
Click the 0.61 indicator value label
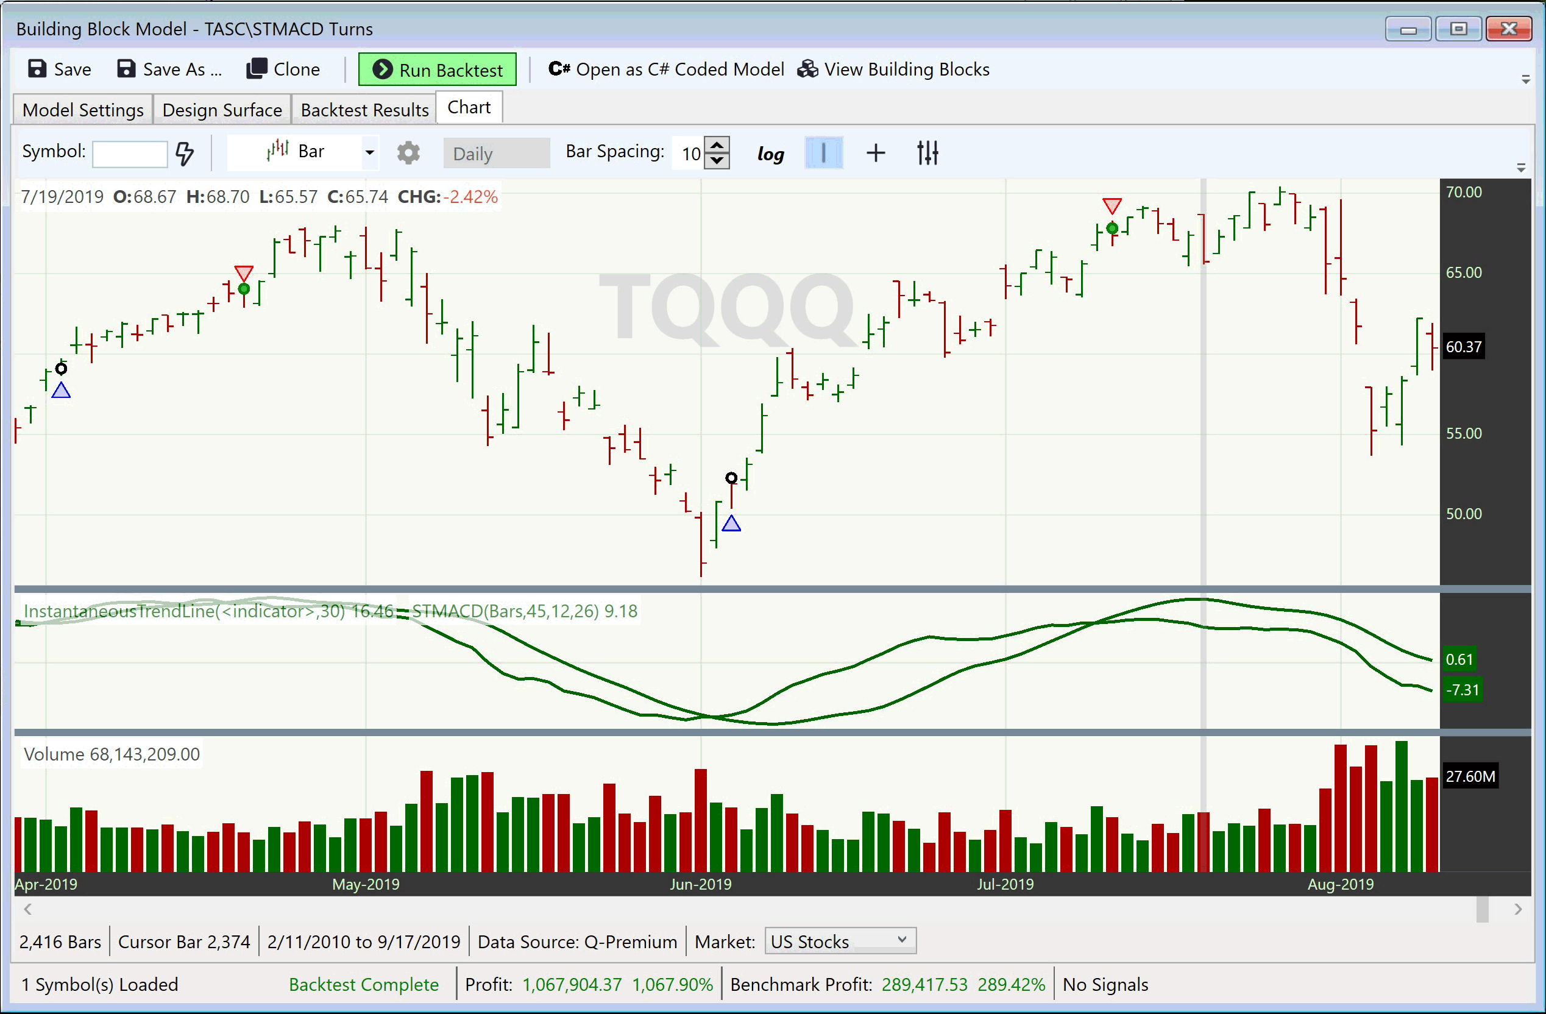click(x=1459, y=659)
